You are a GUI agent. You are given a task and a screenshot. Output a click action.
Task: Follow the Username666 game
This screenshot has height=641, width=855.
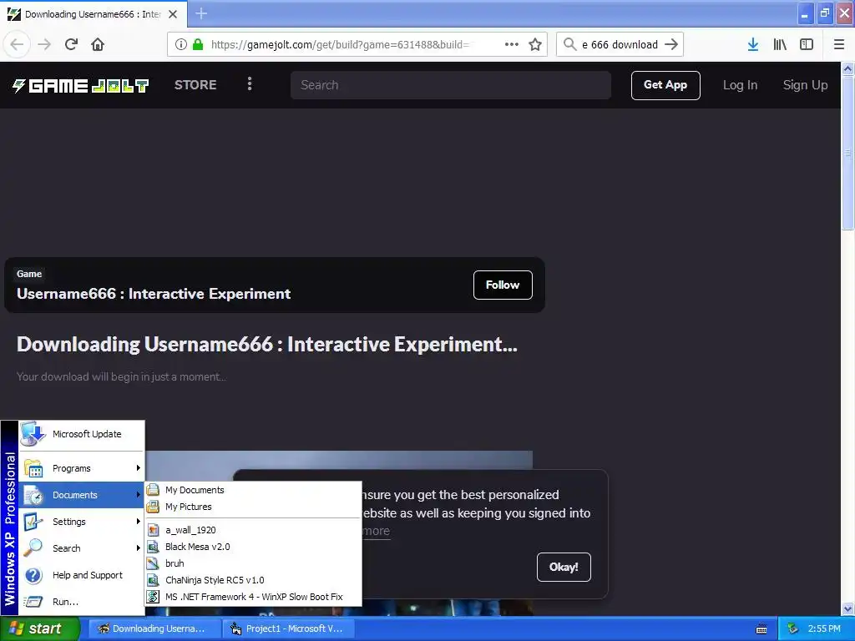point(502,285)
